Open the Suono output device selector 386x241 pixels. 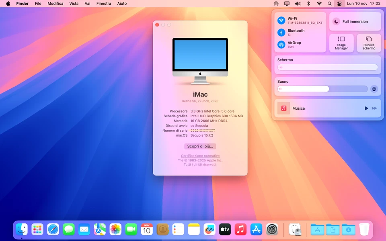pyautogui.click(x=374, y=88)
